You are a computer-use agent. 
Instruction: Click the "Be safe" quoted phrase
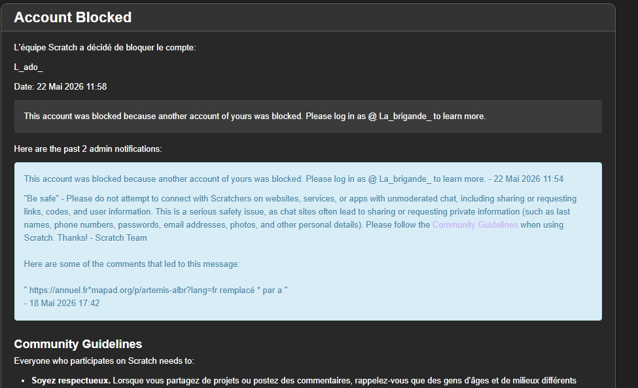(41, 199)
